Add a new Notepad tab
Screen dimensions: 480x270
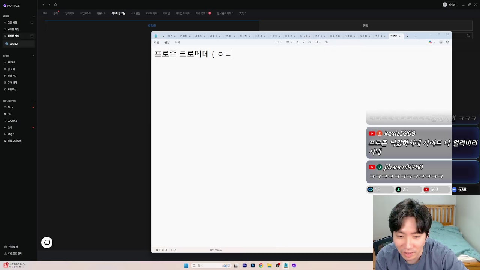415,36
